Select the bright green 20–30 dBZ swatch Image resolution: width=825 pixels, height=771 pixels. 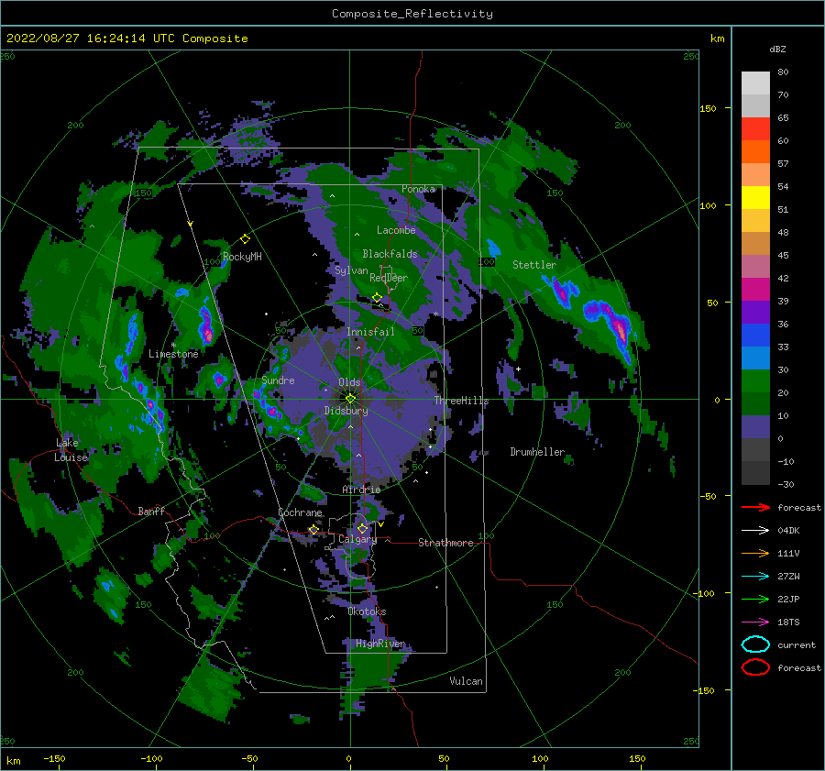click(755, 380)
